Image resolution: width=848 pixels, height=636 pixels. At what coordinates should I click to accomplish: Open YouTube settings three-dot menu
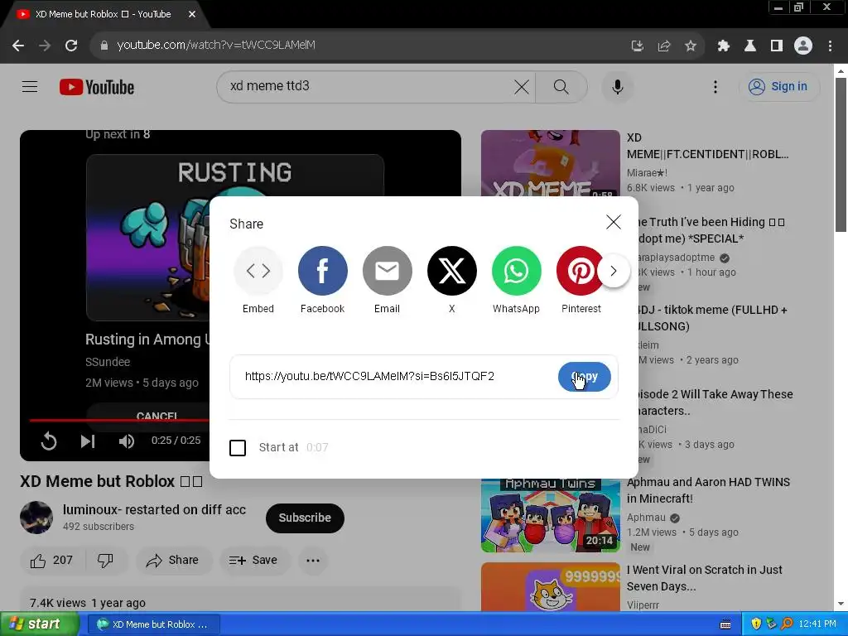click(715, 86)
